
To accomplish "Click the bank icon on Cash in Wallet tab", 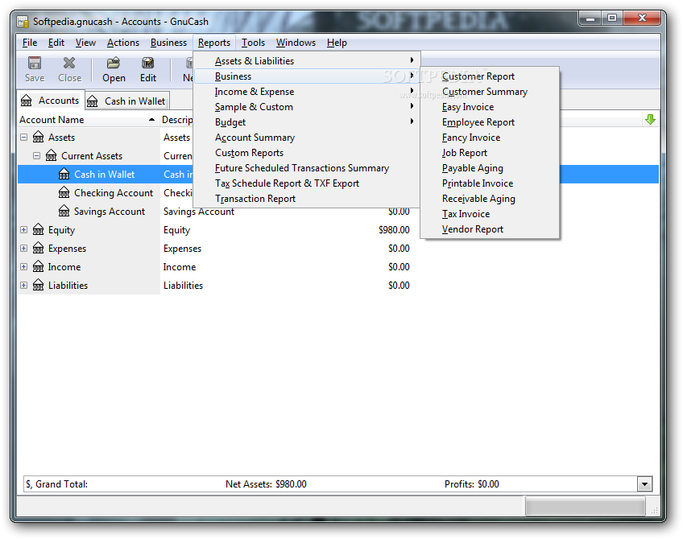I will (93, 101).
